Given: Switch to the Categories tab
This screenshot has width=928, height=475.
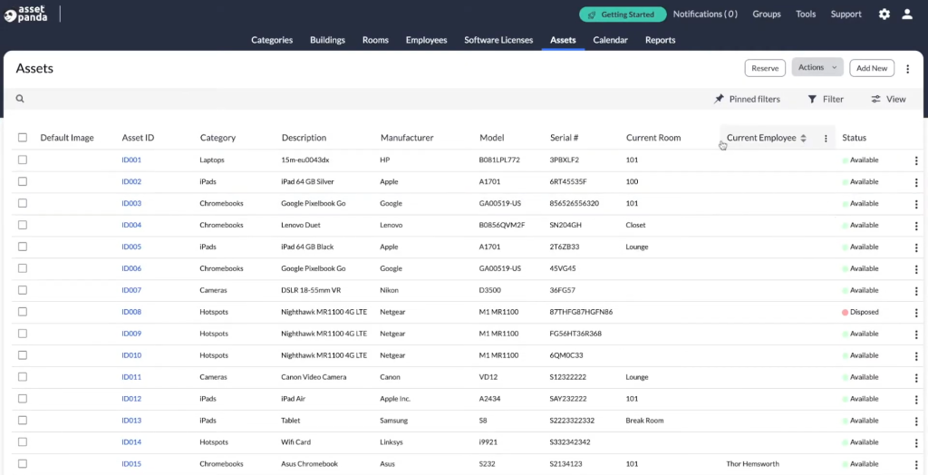Looking at the screenshot, I should (272, 40).
